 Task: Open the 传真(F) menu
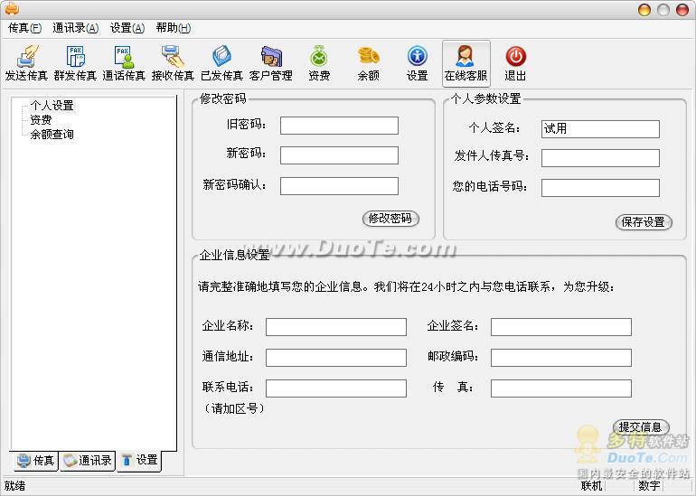pyautogui.click(x=24, y=28)
